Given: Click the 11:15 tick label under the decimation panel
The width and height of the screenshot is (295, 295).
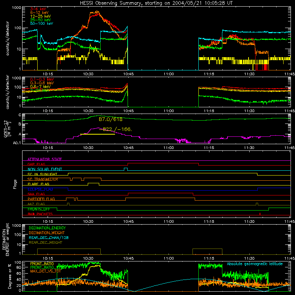Looking at the screenshot, I should [x=209, y=258].
